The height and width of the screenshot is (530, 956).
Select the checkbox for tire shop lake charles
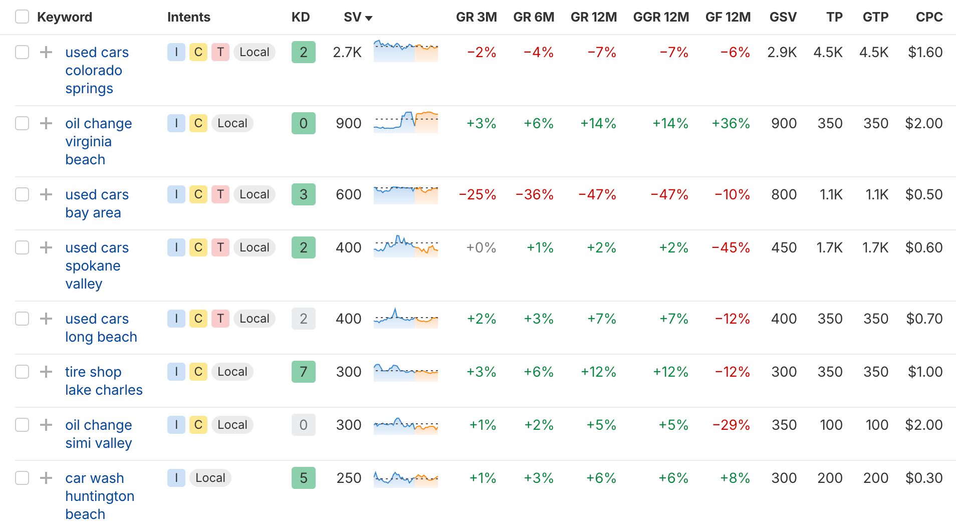tap(22, 372)
